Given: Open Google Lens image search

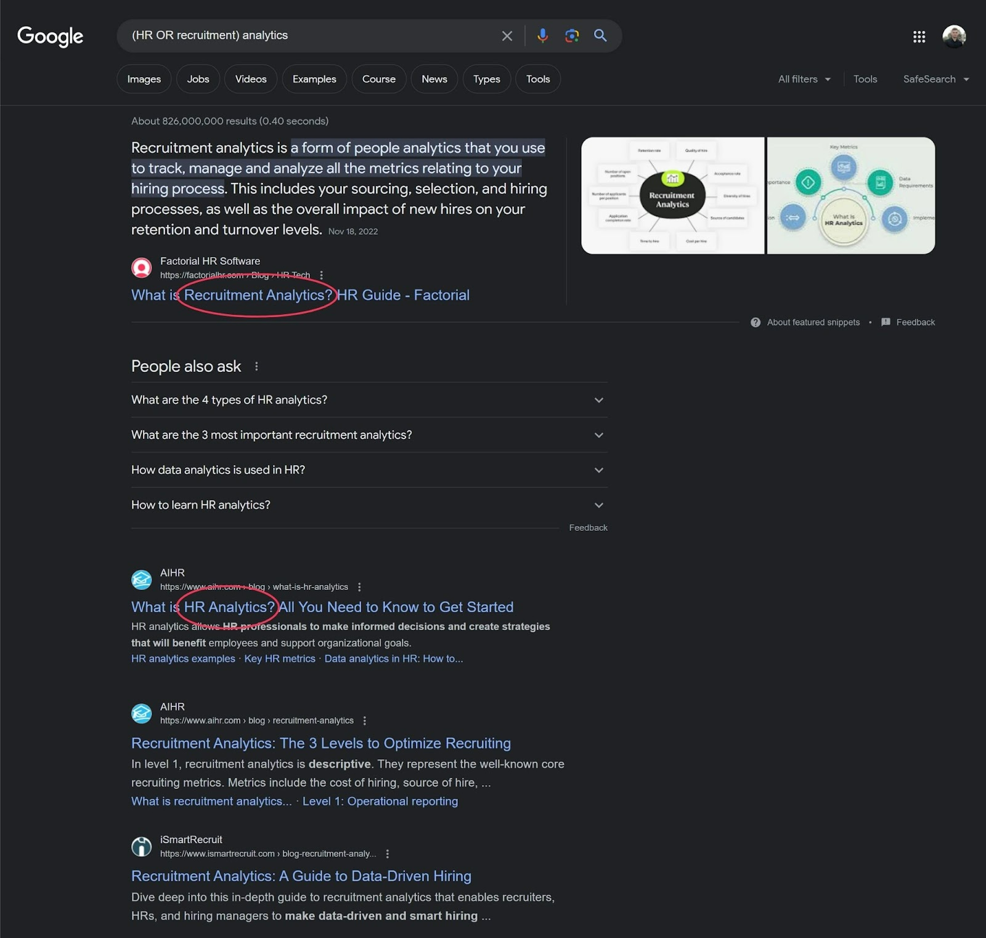Looking at the screenshot, I should coord(572,36).
